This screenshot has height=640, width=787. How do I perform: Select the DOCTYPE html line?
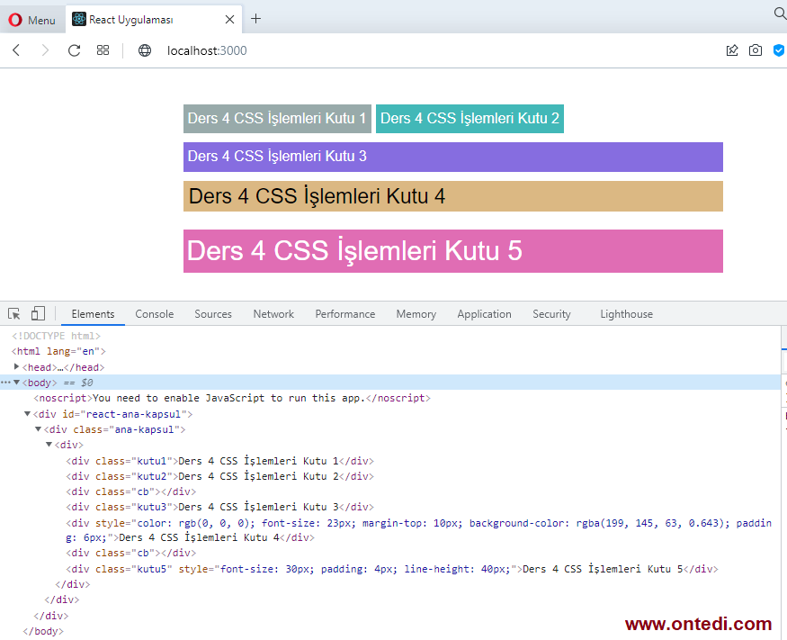click(56, 336)
